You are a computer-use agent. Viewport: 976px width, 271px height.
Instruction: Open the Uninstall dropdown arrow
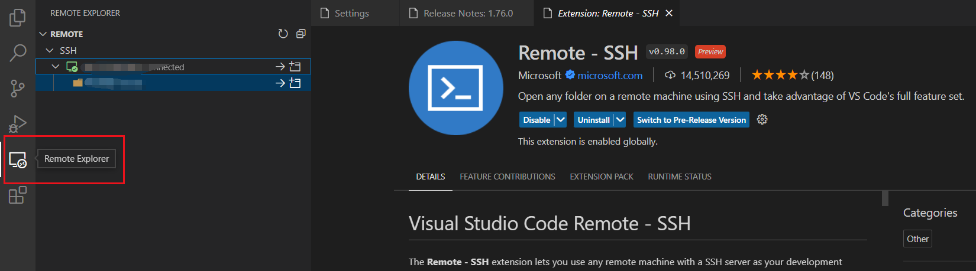pos(620,119)
